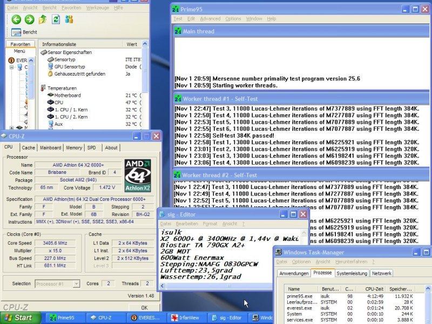Click the green Forward arrow in Everest
This screenshot has width=432, height=324.
point(30,19)
